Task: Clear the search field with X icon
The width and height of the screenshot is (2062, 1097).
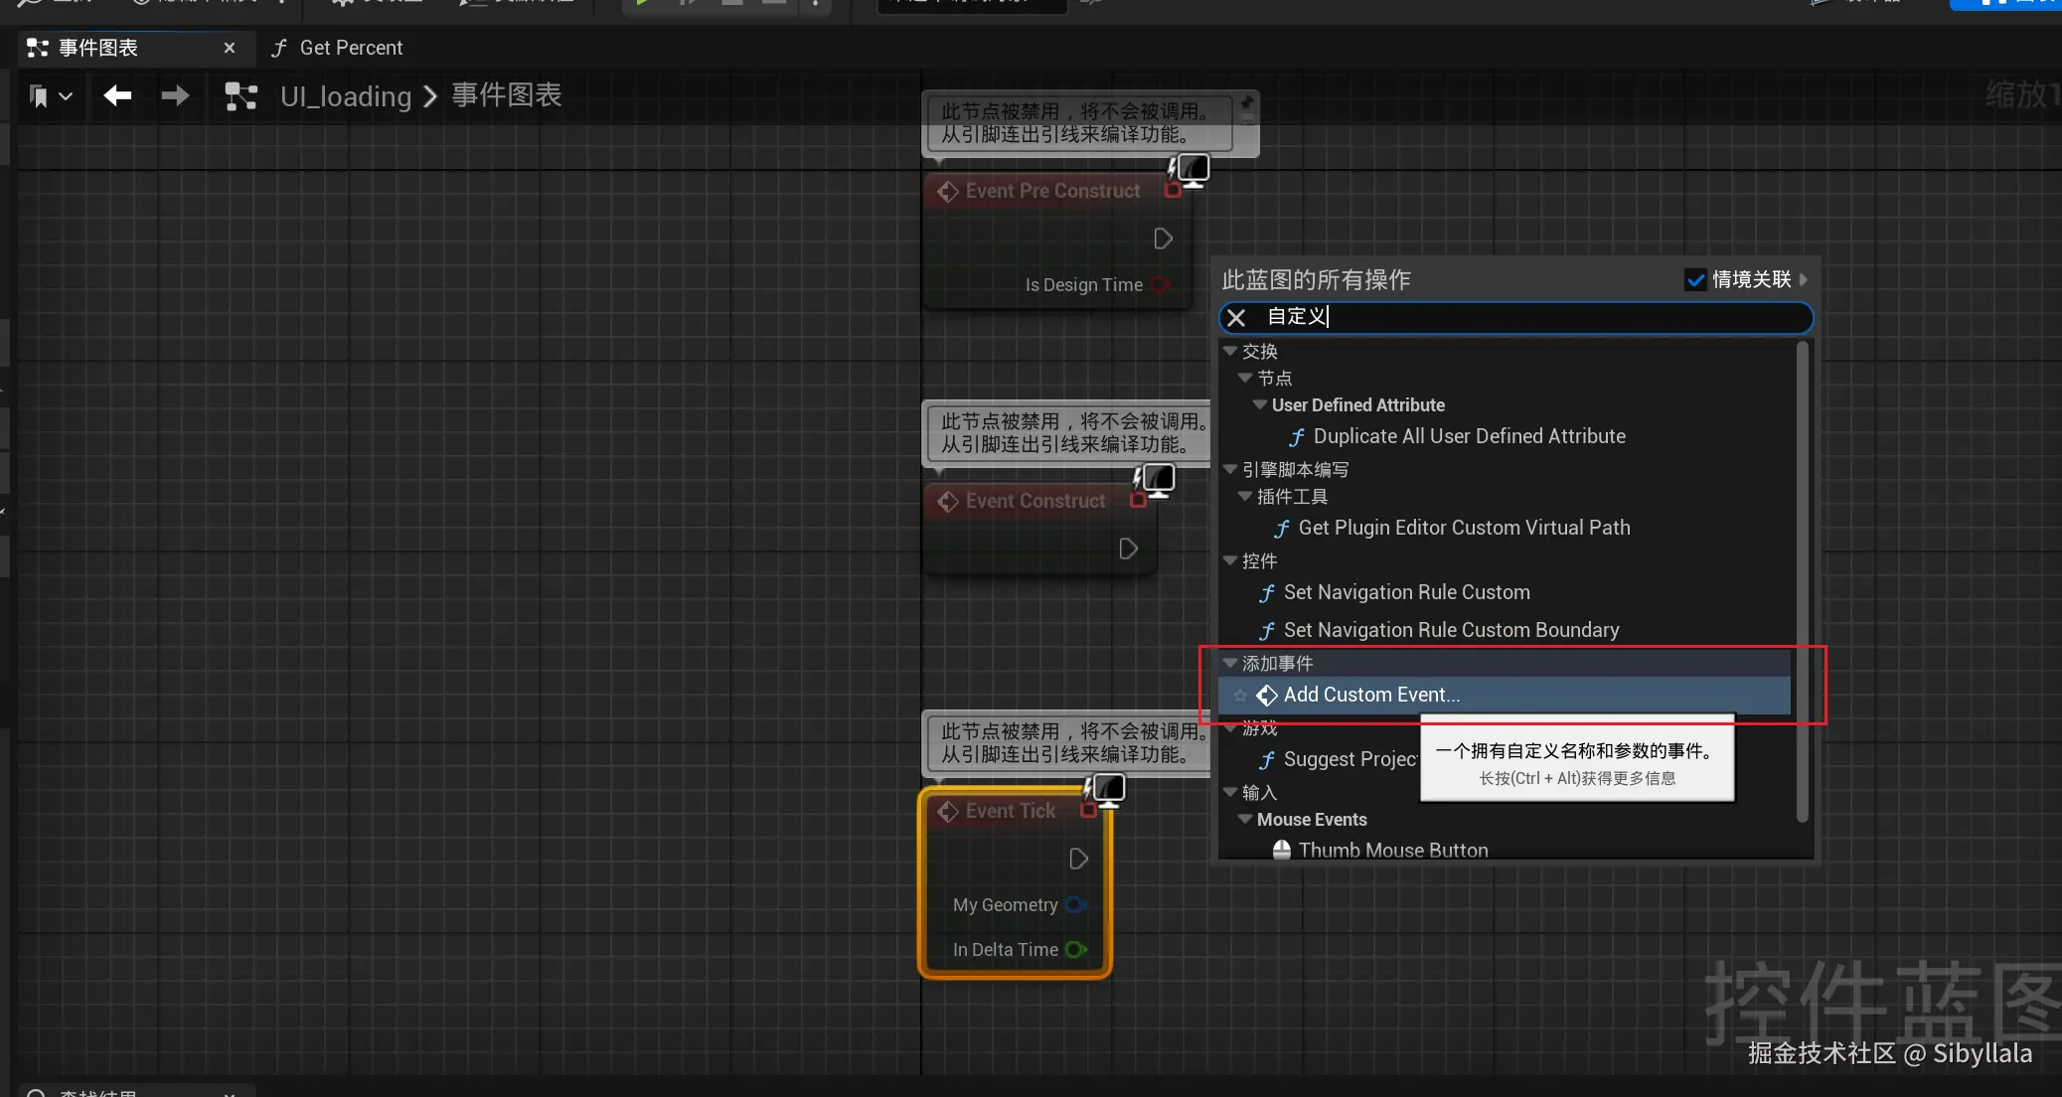Action: click(x=1236, y=317)
